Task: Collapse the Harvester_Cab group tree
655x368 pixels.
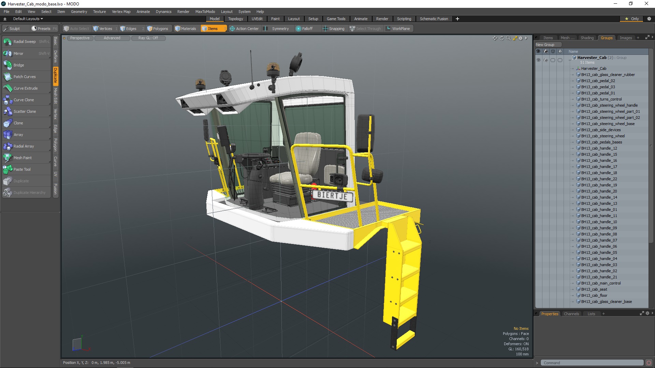Action: click(x=570, y=60)
